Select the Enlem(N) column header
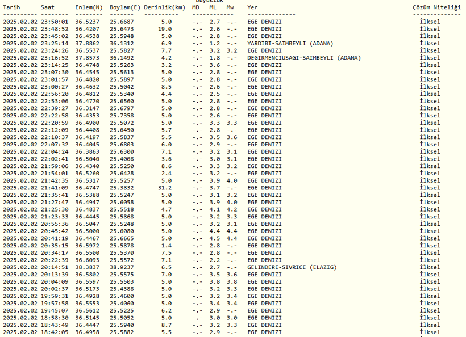The width and height of the screenshot is (466, 337). 89,7
